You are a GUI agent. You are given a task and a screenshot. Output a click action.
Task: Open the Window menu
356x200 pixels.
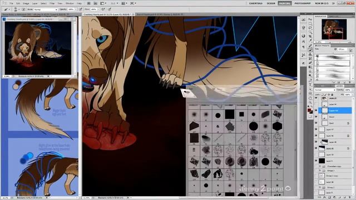[x=70, y=3]
